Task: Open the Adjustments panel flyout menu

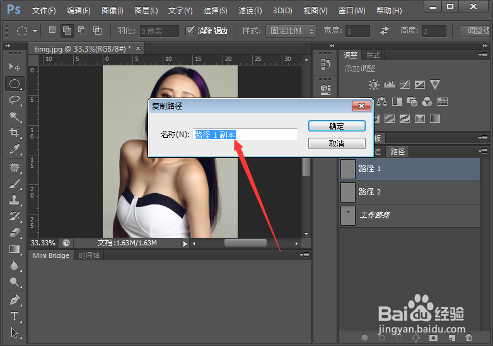Action: tap(483, 55)
